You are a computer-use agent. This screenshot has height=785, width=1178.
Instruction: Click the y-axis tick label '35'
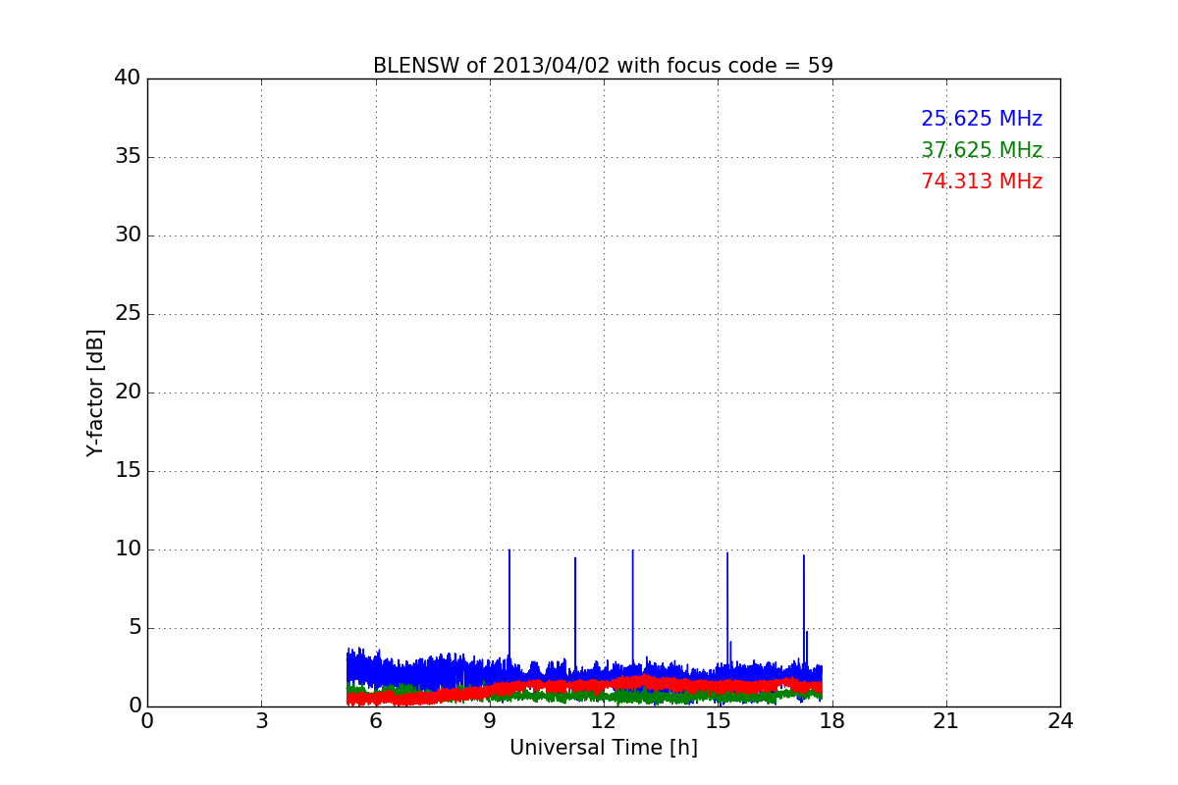coord(128,157)
